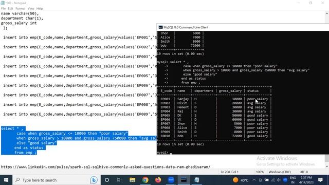Image resolution: width=329 pixels, height=185 pixels.
Task: Click the Notepad app icon in title bar
Action: [x=3, y=3]
